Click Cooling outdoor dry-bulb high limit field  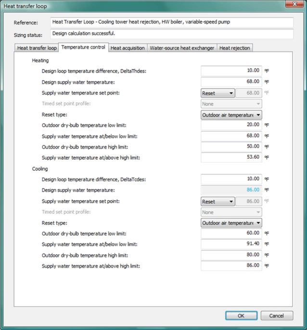[x=231, y=255]
